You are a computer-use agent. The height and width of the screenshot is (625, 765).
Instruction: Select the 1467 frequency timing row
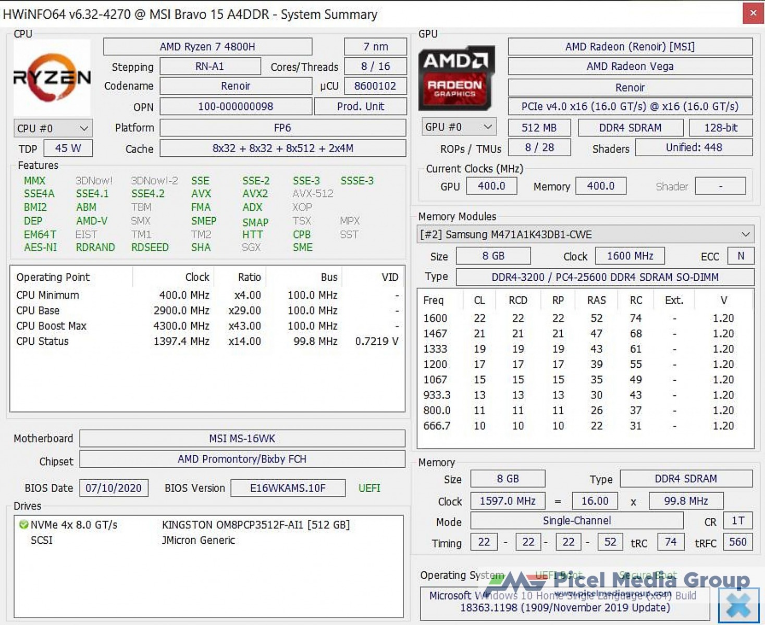(585, 333)
